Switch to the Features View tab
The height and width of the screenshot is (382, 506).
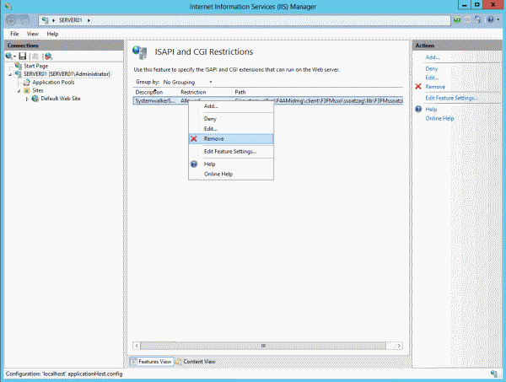point(151,362)
